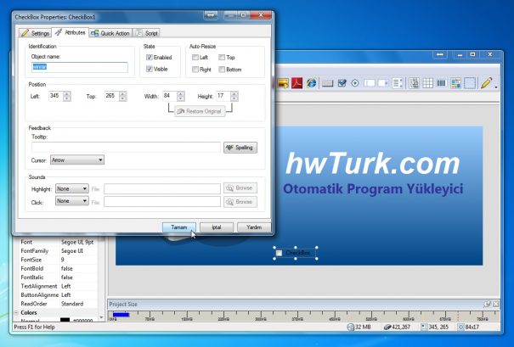This screenshot has width=514, height=347.
Task: Switch to the Quick Action tab
Action: (x=110, y=33)
